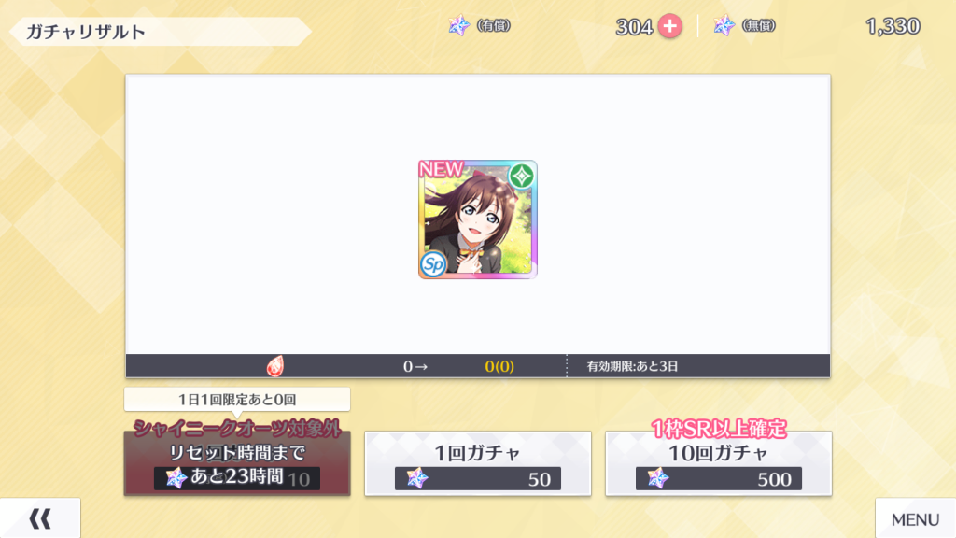Tap the Sp type badge on the card
956x538 pixels.
433,264
